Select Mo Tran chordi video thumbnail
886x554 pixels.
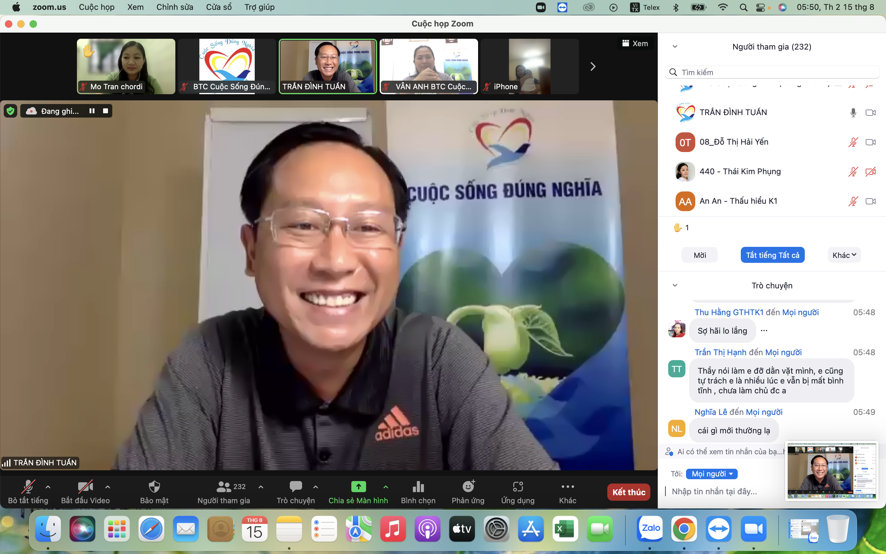[126, 66]
